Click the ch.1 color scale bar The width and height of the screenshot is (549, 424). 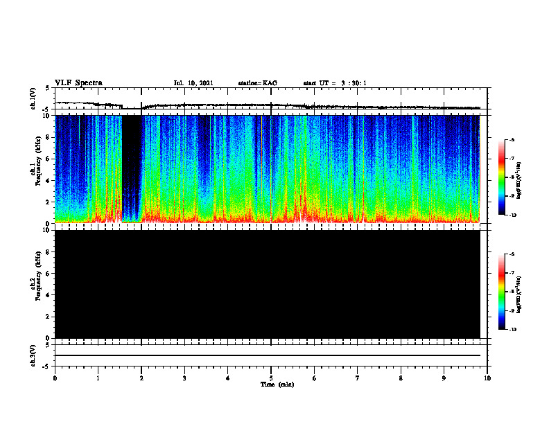click(502, 177)
